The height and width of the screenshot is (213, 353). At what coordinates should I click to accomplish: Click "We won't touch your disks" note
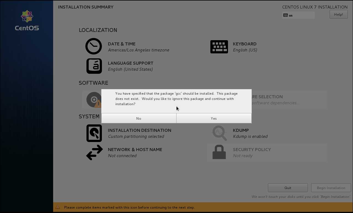pyautogui.click(x=301, y=197)
